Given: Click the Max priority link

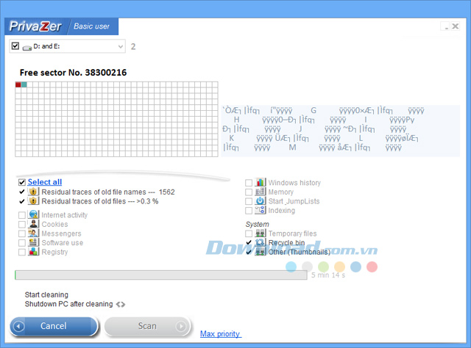Looking at the screenshot, I should (x=221, y=333).
